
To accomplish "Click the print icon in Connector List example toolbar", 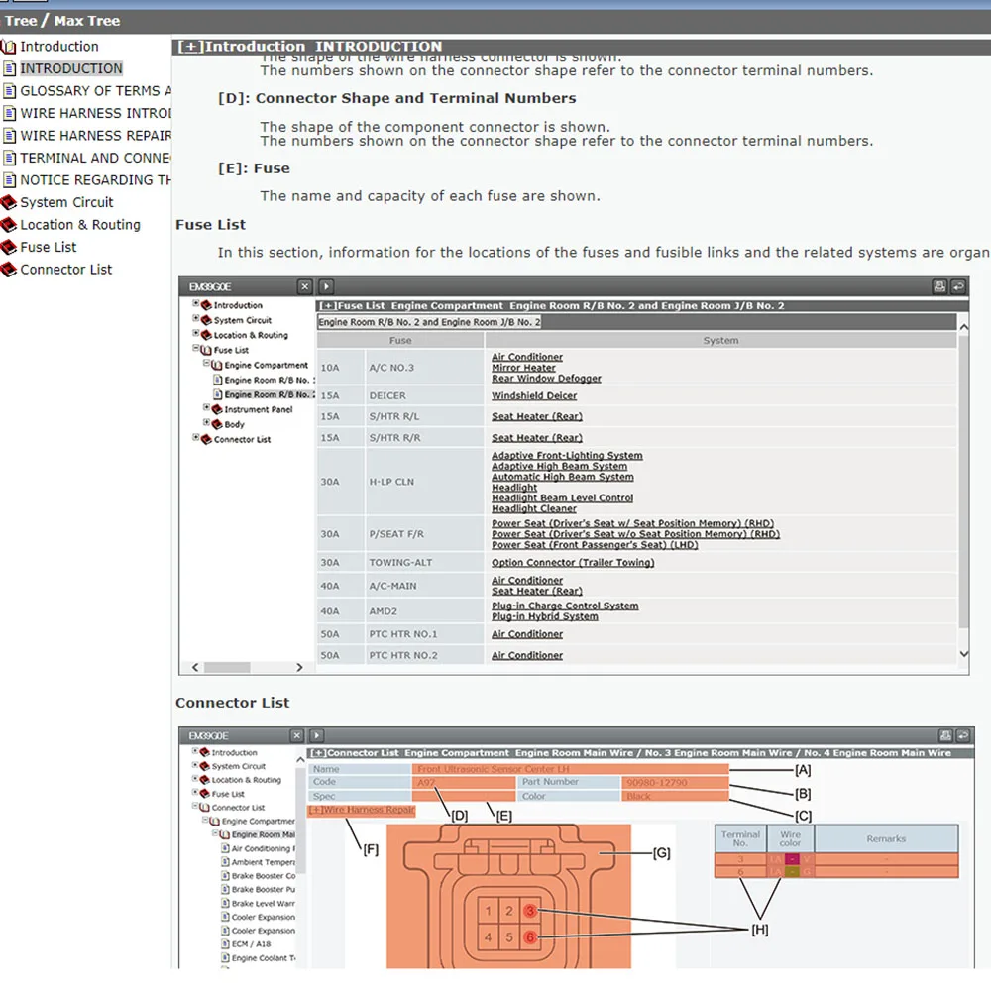I will click(945, 736).
